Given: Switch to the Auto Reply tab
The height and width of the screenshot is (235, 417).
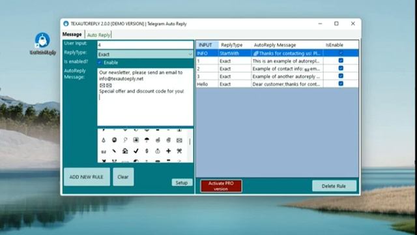Looking at the screenshot, I should tap(98, 35).
